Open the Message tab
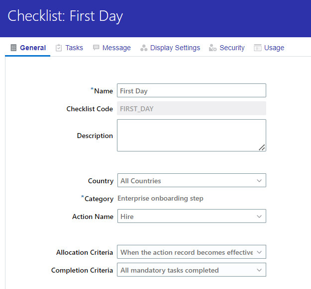The height and width of the screenshot is (289, 311). (x=116, y=48)
